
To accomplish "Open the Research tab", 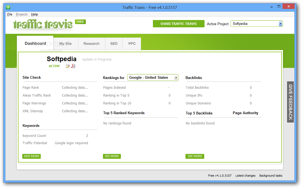I will click(x=92, y=44).
